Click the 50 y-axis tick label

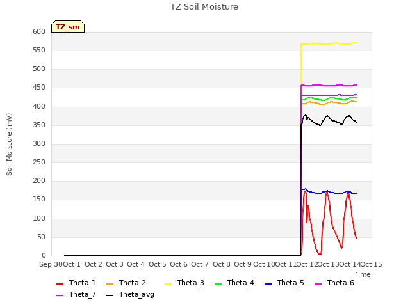41,237
